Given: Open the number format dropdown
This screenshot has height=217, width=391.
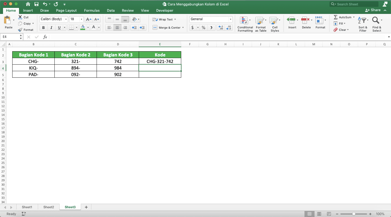Looking at the screenshot, I should coord(230,19).
